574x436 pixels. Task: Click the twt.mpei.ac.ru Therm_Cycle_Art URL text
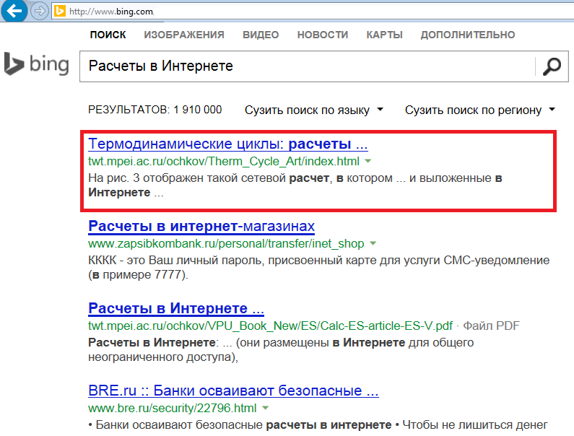(224, 161)
